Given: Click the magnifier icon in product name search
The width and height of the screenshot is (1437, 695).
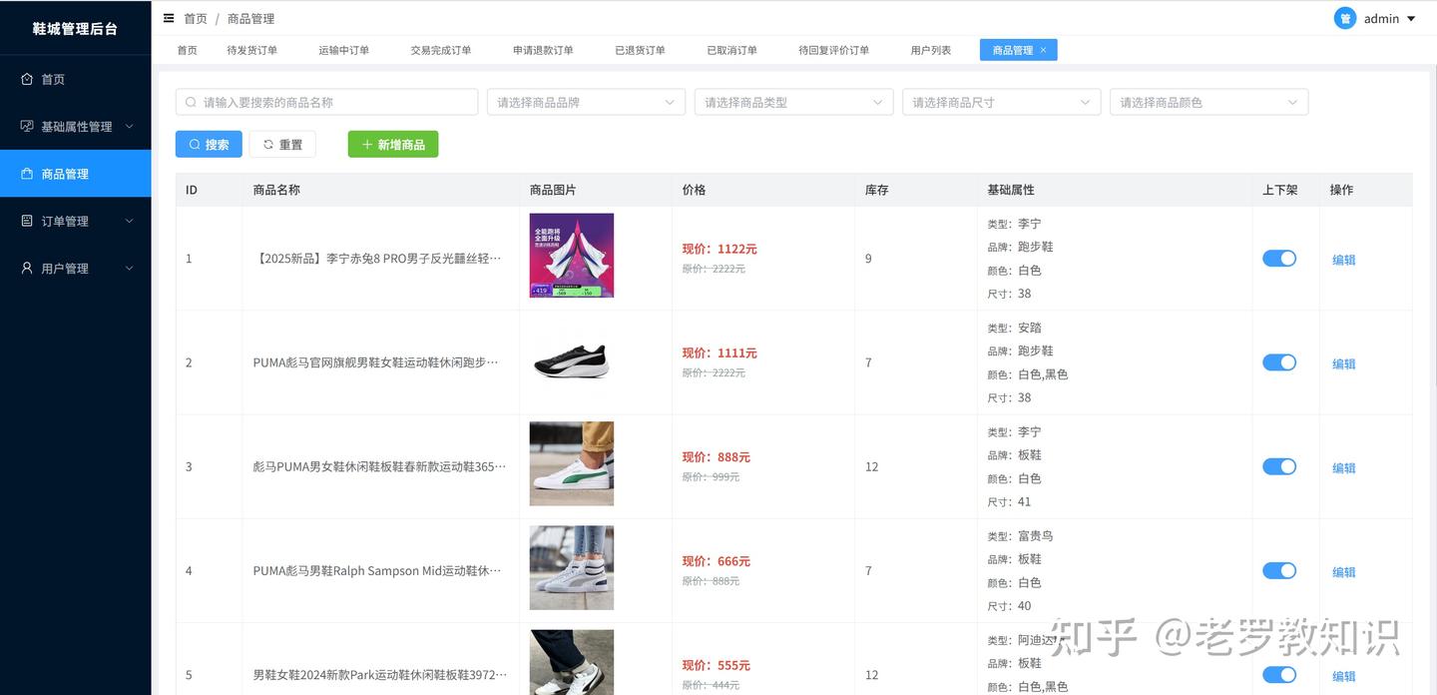Looking at the screenshot, I should click(192, 102).
